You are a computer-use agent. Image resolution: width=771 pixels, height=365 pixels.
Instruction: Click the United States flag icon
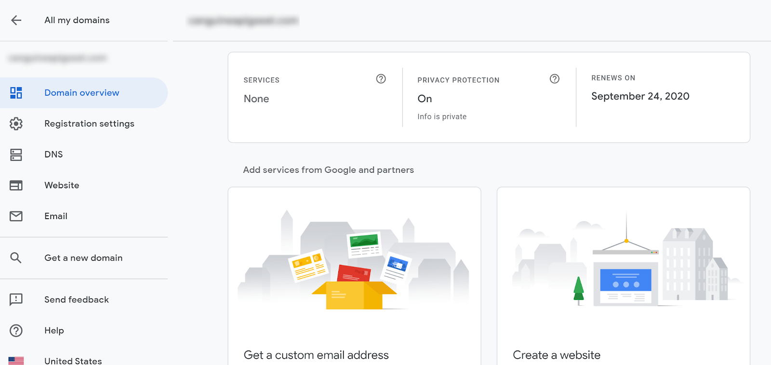(16, 360)
